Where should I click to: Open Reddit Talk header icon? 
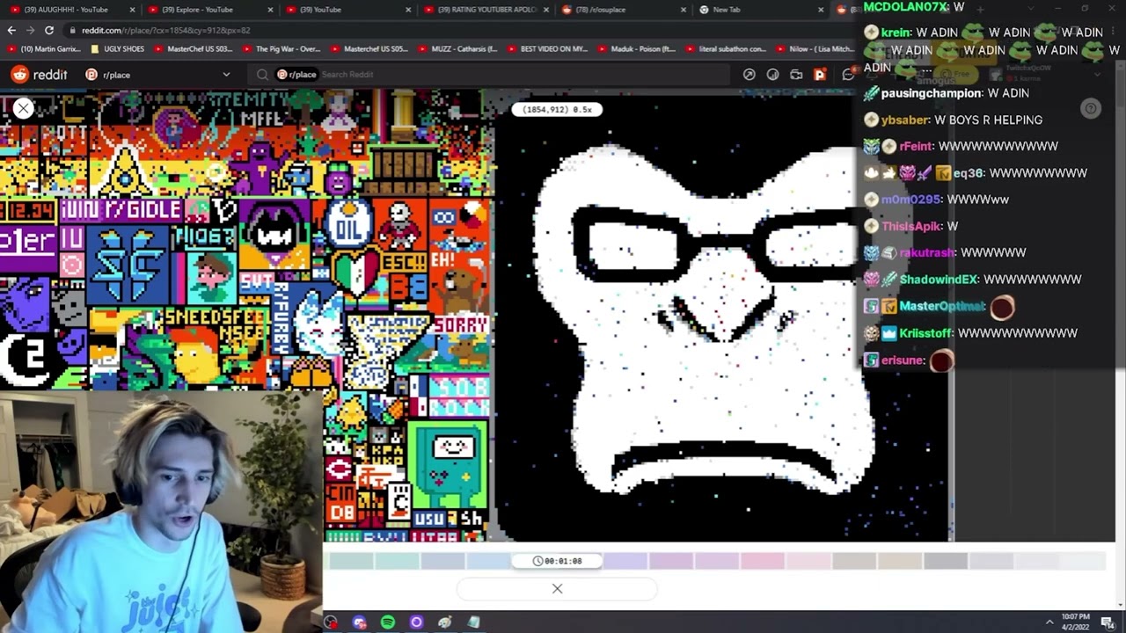pos(796,75)
